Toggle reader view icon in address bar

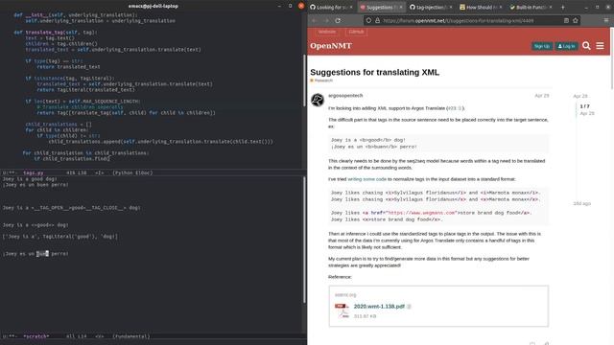[x=566, y=20]
